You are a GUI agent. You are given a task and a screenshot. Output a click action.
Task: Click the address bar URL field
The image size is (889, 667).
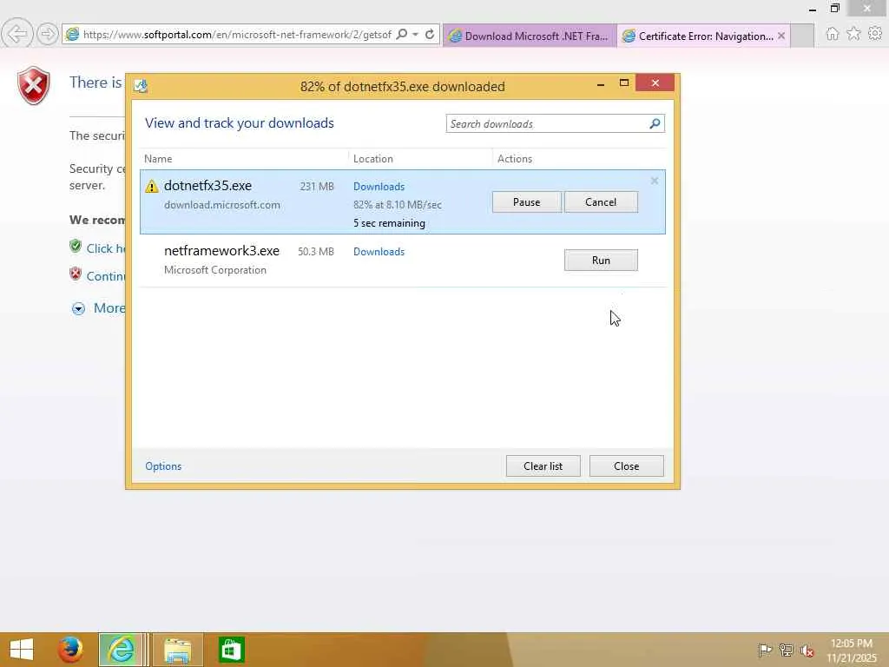[237, 35]
